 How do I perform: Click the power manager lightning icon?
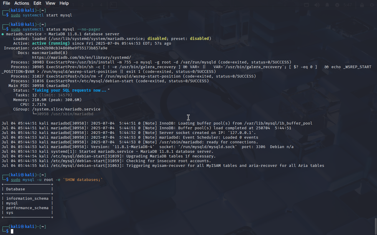(337, 5)
